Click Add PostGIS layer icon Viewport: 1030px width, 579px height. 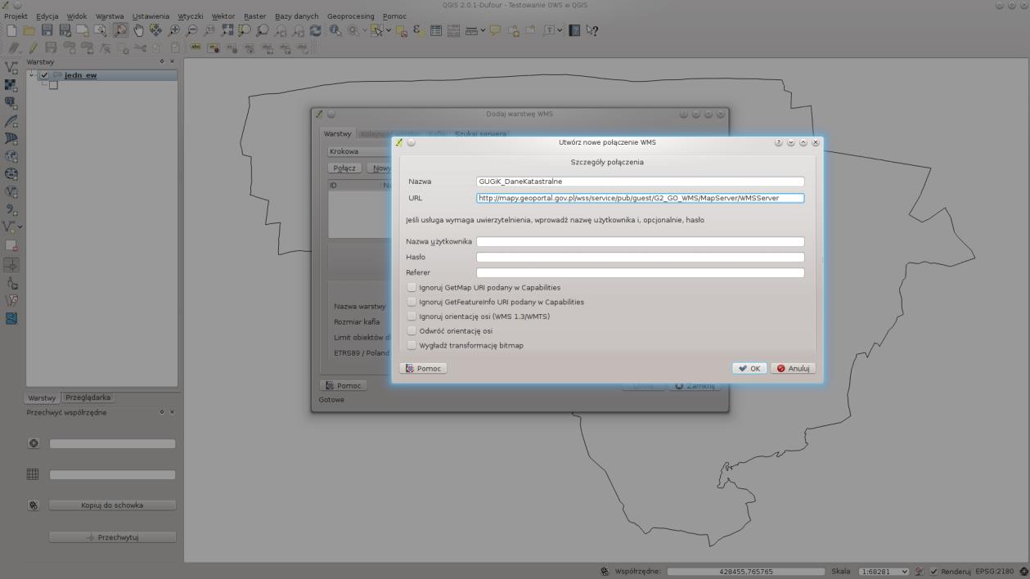[x=11, y=103]
